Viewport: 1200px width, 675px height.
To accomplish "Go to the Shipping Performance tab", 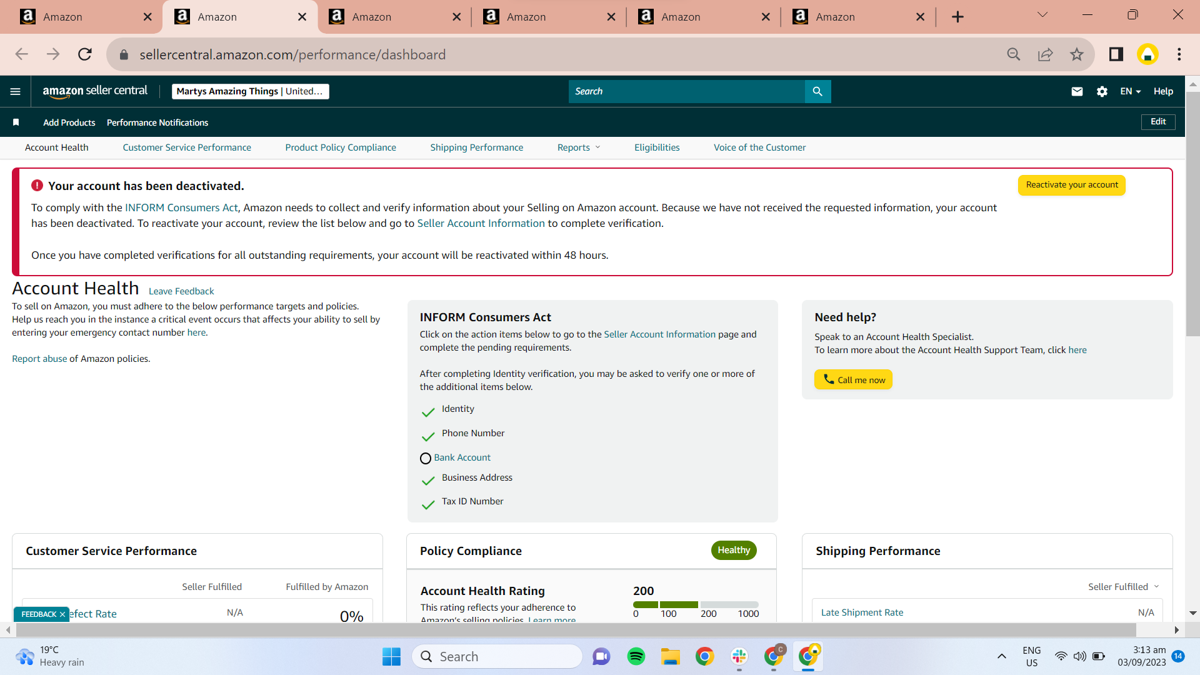I will point(477,147).
